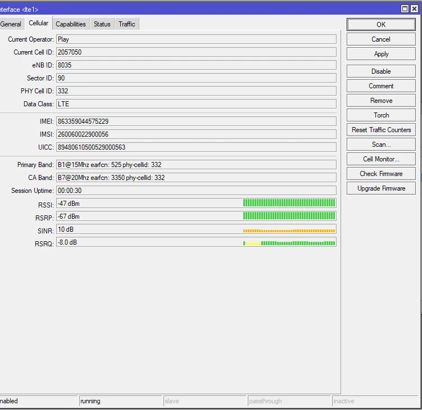Click the IMSI value field

pos(196,134)
